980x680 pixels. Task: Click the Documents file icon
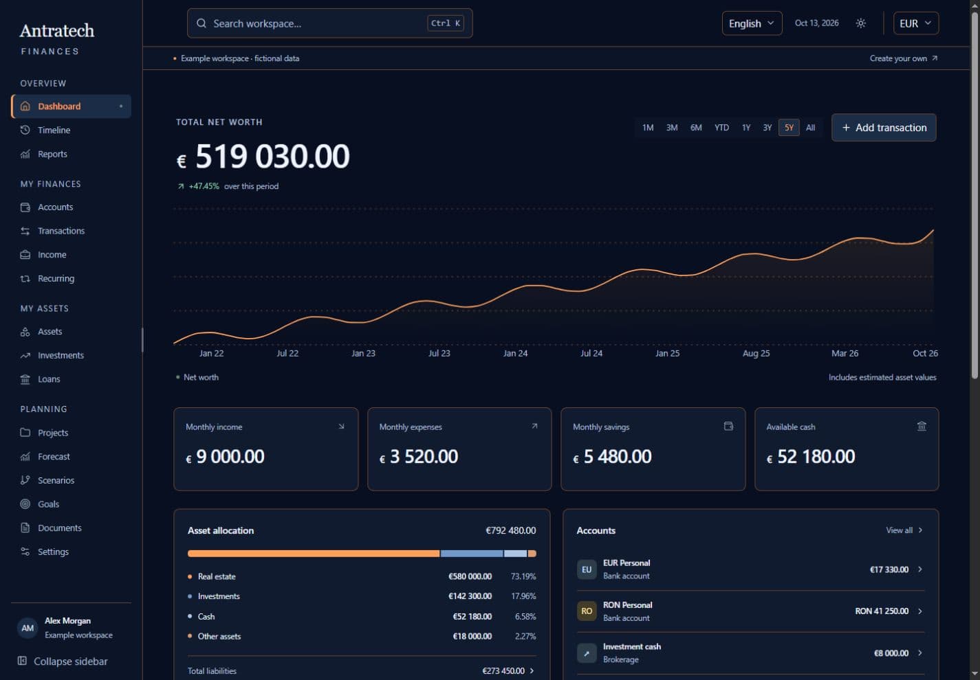[25, 528]
